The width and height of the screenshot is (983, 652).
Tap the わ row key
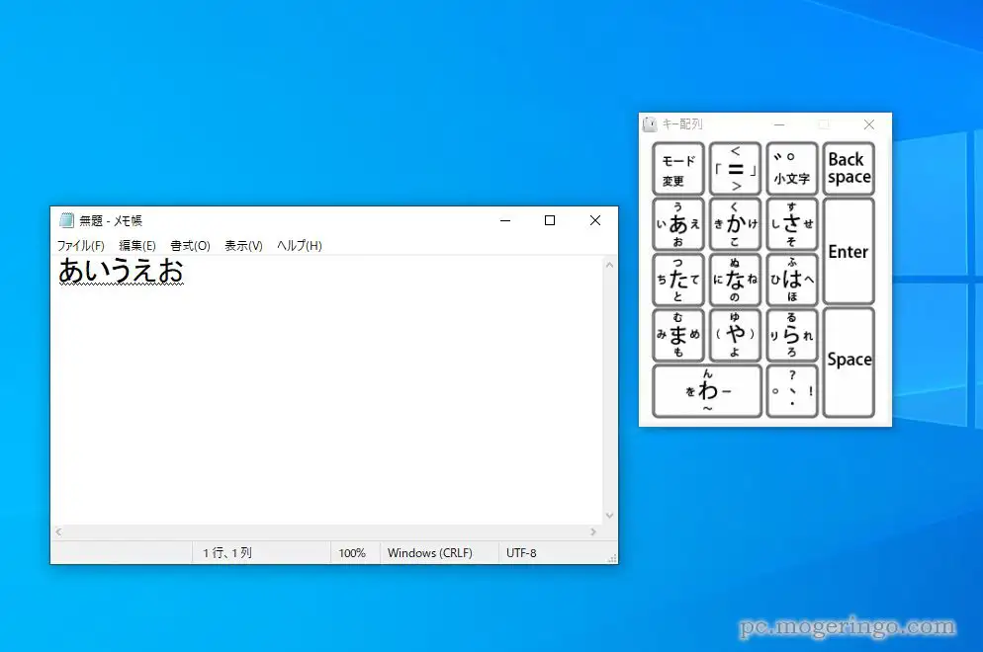coord(707,391)
